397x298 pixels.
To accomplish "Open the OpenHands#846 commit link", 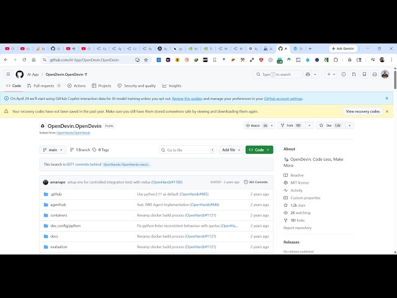I will click(x=205, y=204).
